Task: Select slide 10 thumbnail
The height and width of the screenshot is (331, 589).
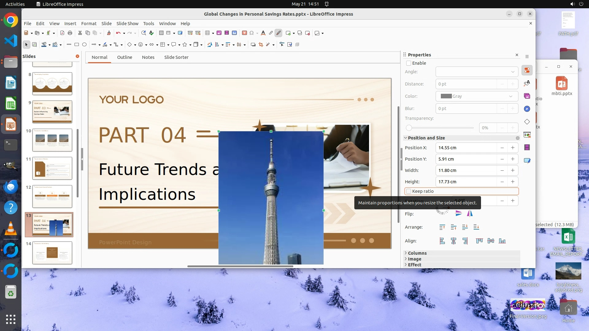Action: [52, 140]
